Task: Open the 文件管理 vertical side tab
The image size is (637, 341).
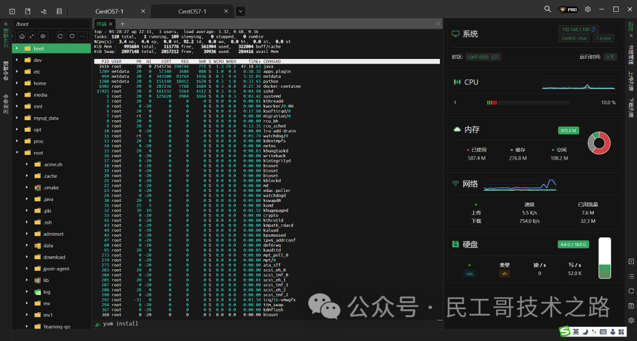Action: (x=6, y=38)
